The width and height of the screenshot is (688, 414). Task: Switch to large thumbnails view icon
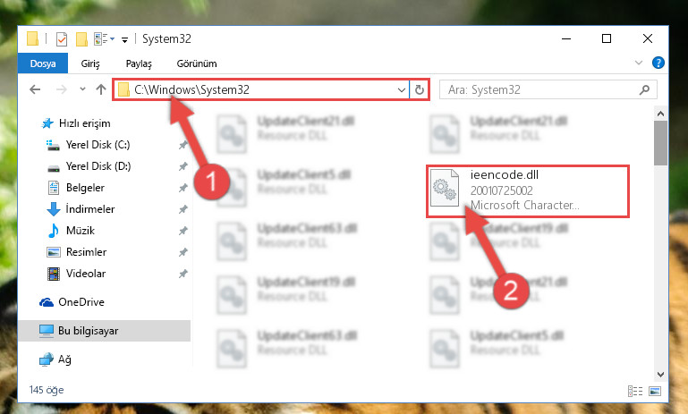655,391
